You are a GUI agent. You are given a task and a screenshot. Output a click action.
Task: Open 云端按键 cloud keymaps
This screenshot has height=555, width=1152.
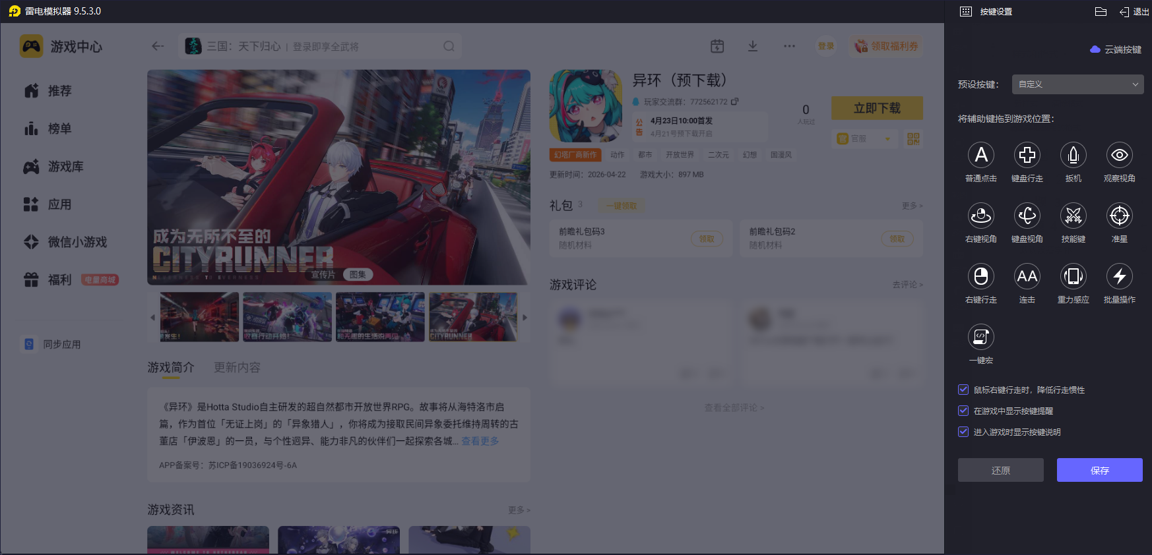tap(1116, 49)
